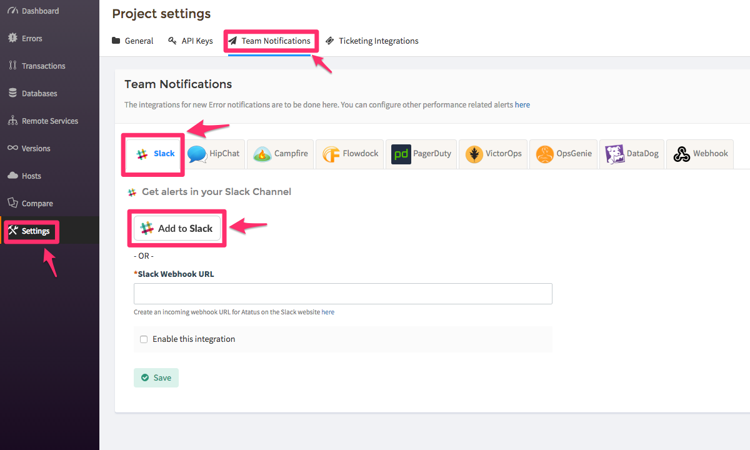This screenshot has height=450, width=750.
Task: Focus the Slack Webhook URL field
Action: pyautogui.click(x=343, y=294)
